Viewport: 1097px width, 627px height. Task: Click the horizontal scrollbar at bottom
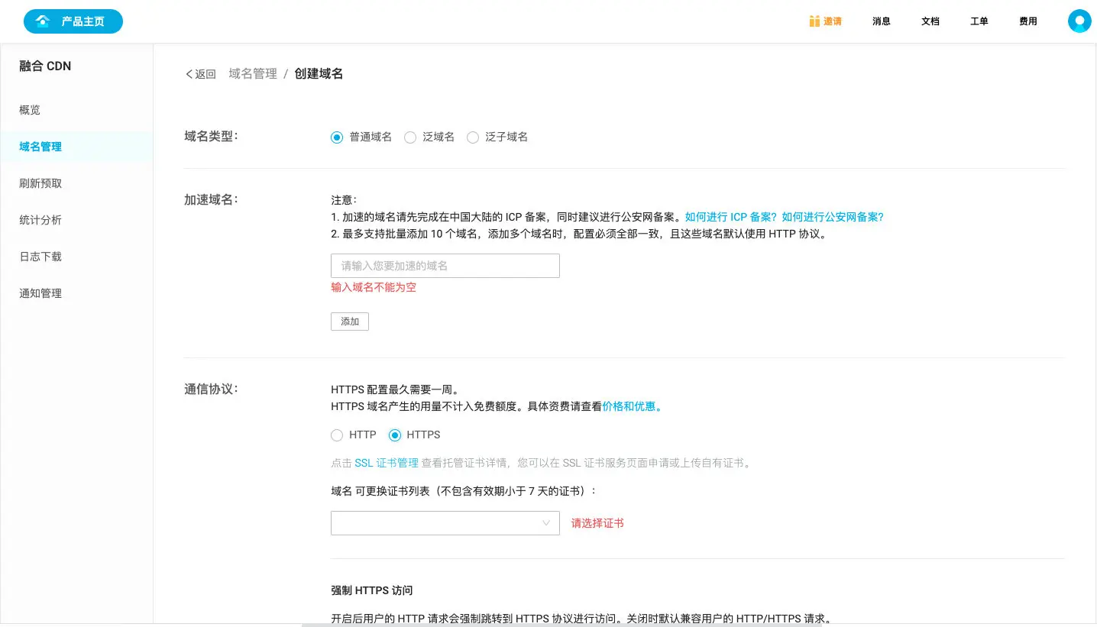pyautogui.click(x=561, y=625)
